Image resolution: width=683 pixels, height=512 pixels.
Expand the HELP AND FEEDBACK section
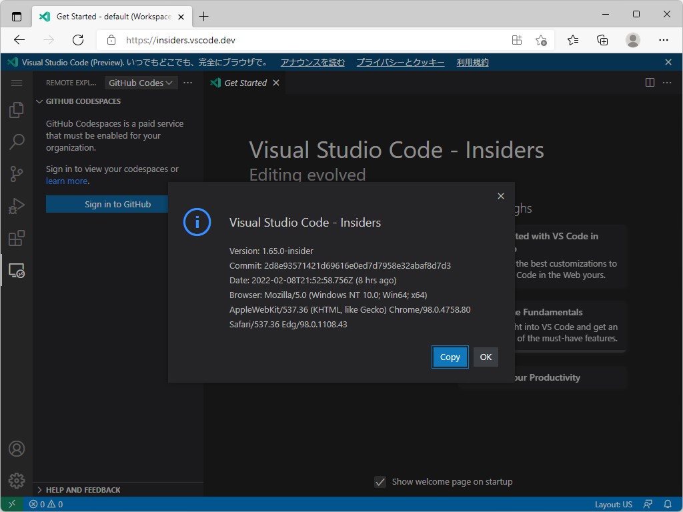pos(80,489)
